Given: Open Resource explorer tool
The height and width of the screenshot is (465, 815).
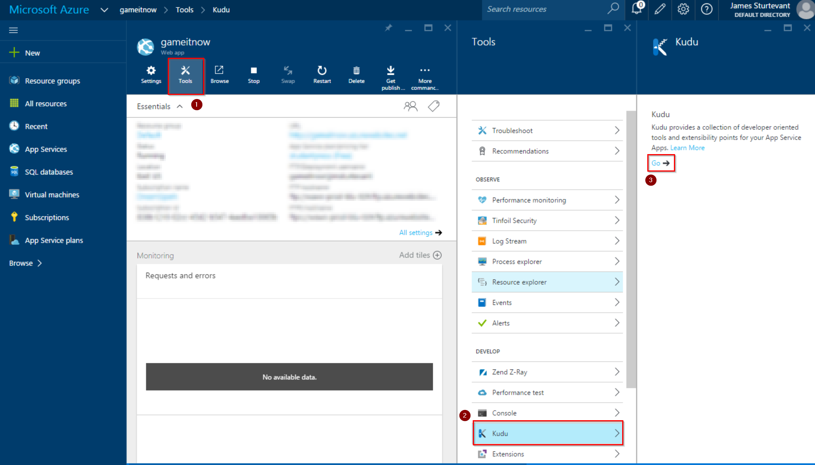Looking at the screenshot, I should 547,282.
